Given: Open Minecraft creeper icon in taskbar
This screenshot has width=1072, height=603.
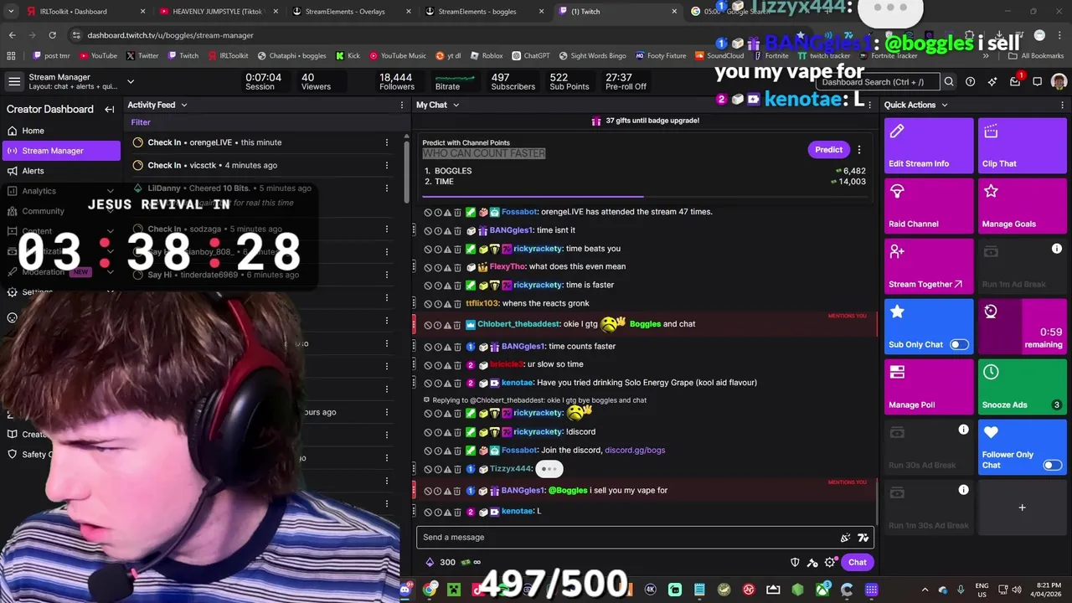Looking at the screenshot, I should pos(454,590).
